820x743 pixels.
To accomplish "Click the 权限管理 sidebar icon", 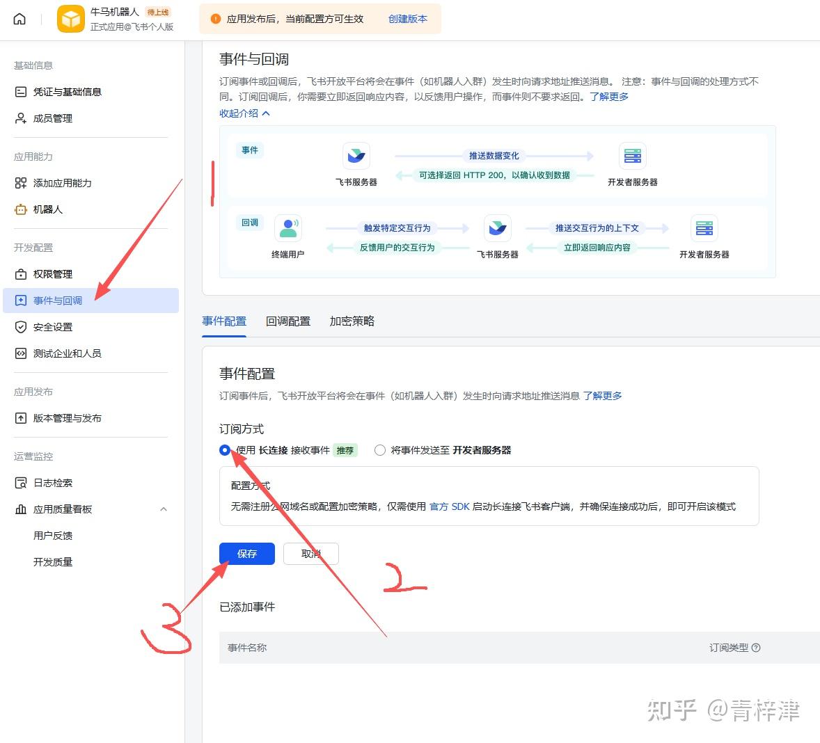I will [20, 274].
